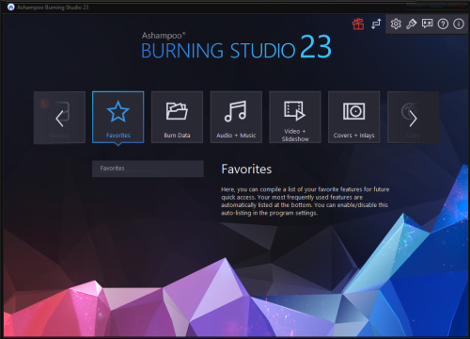The image size is (470, 339).
Task: Click the info circle icon
Action: (459, 24)
